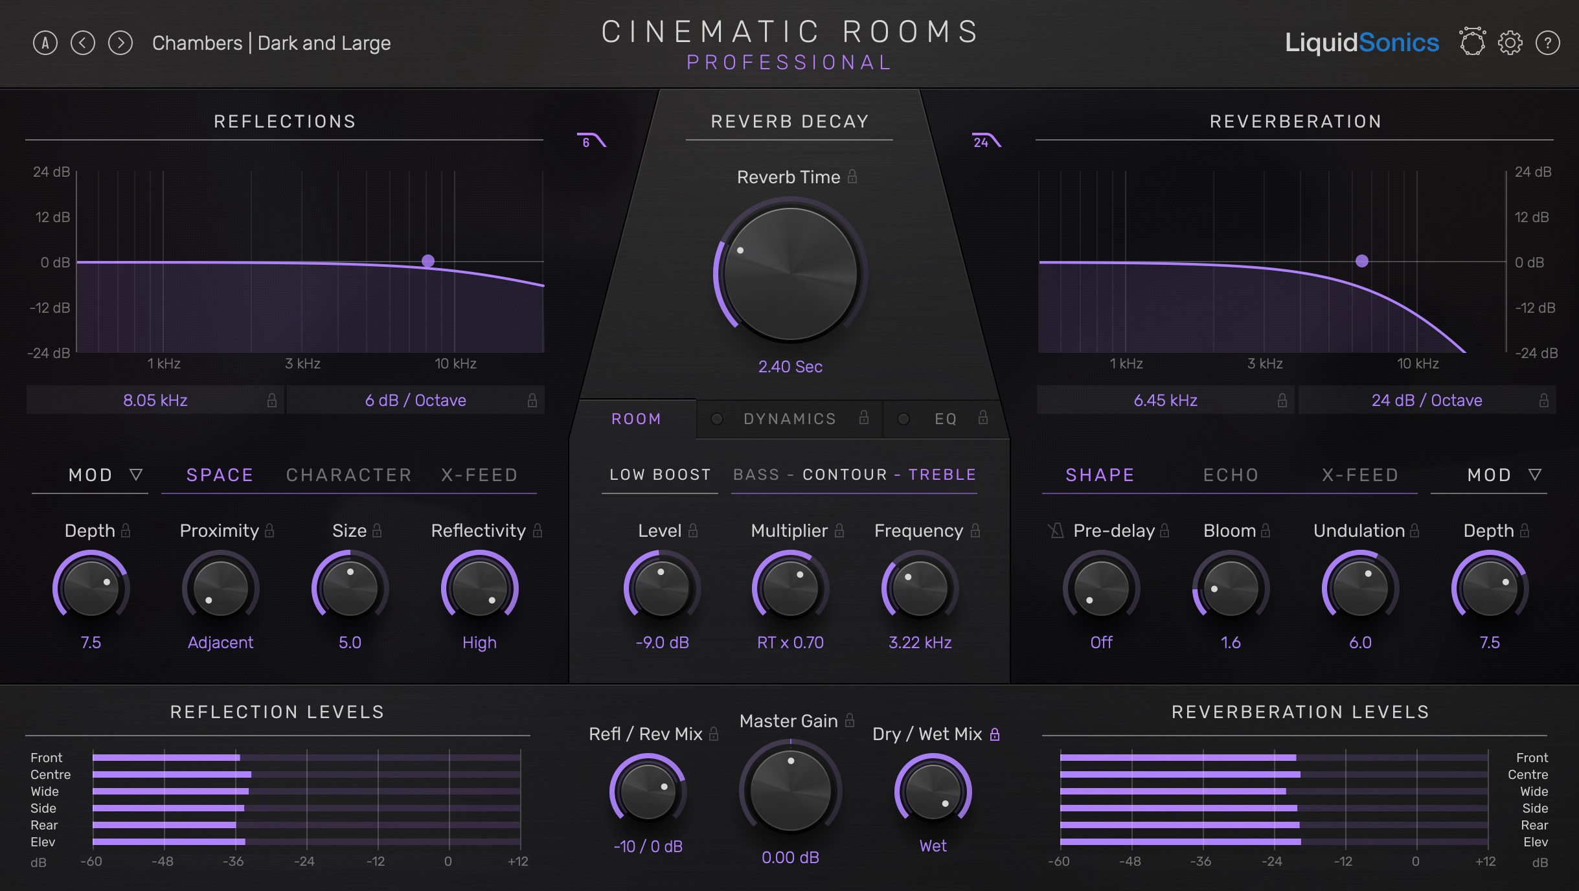Viewport: 1579px width, 891px height.
Task: Expand the reflections MOD dropdown arrow
Action: (136, 475)
